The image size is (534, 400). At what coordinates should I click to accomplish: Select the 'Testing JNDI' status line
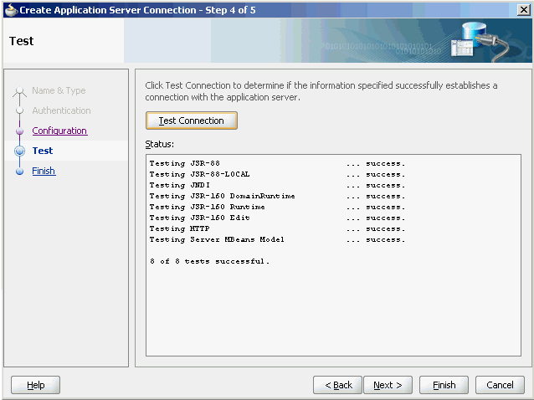coord(277,185)
